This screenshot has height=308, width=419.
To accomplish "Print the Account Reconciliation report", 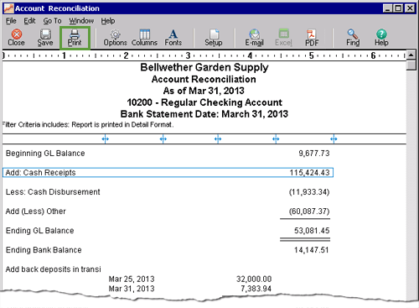I will click(x=75, y=38).
